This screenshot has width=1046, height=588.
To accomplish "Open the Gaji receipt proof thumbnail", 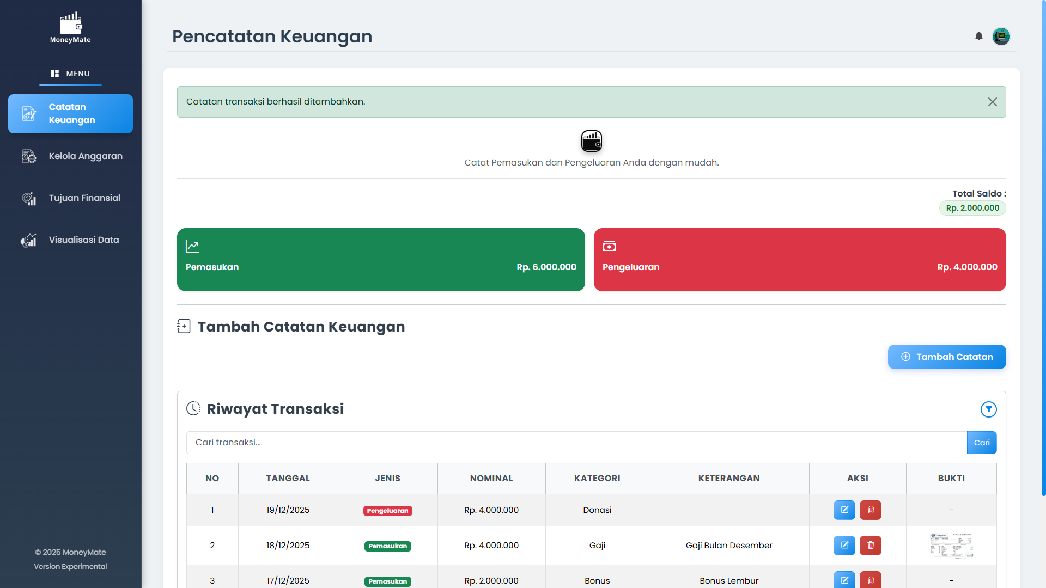I will tap(951, 546).
